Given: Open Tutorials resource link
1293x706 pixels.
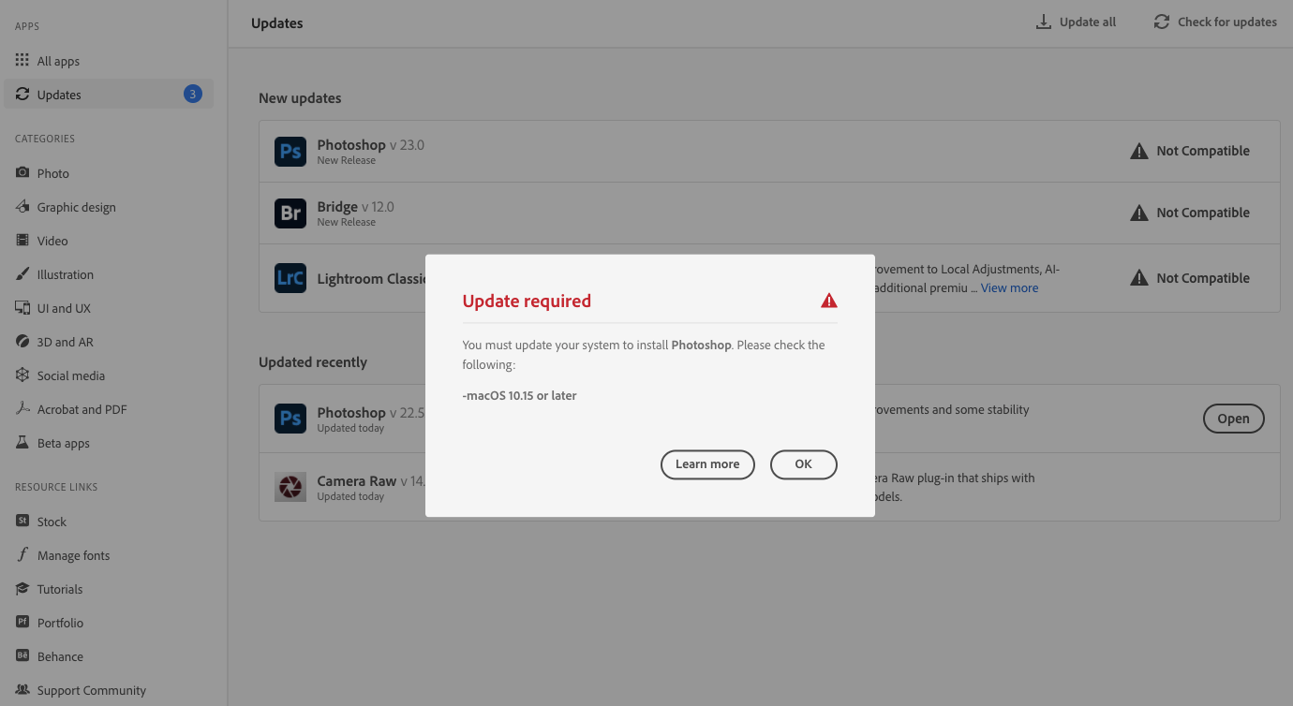Looking at the screenshot, I should [x=49, y=589].
